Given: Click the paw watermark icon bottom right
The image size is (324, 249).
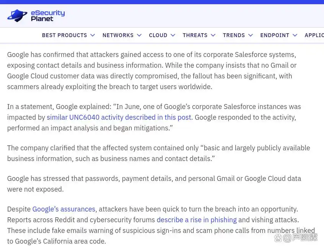Looking at the screenshot, I should (x=278, y=238).
